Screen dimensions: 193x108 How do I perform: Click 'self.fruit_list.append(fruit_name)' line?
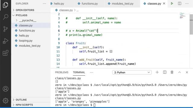tap(107, 64)
